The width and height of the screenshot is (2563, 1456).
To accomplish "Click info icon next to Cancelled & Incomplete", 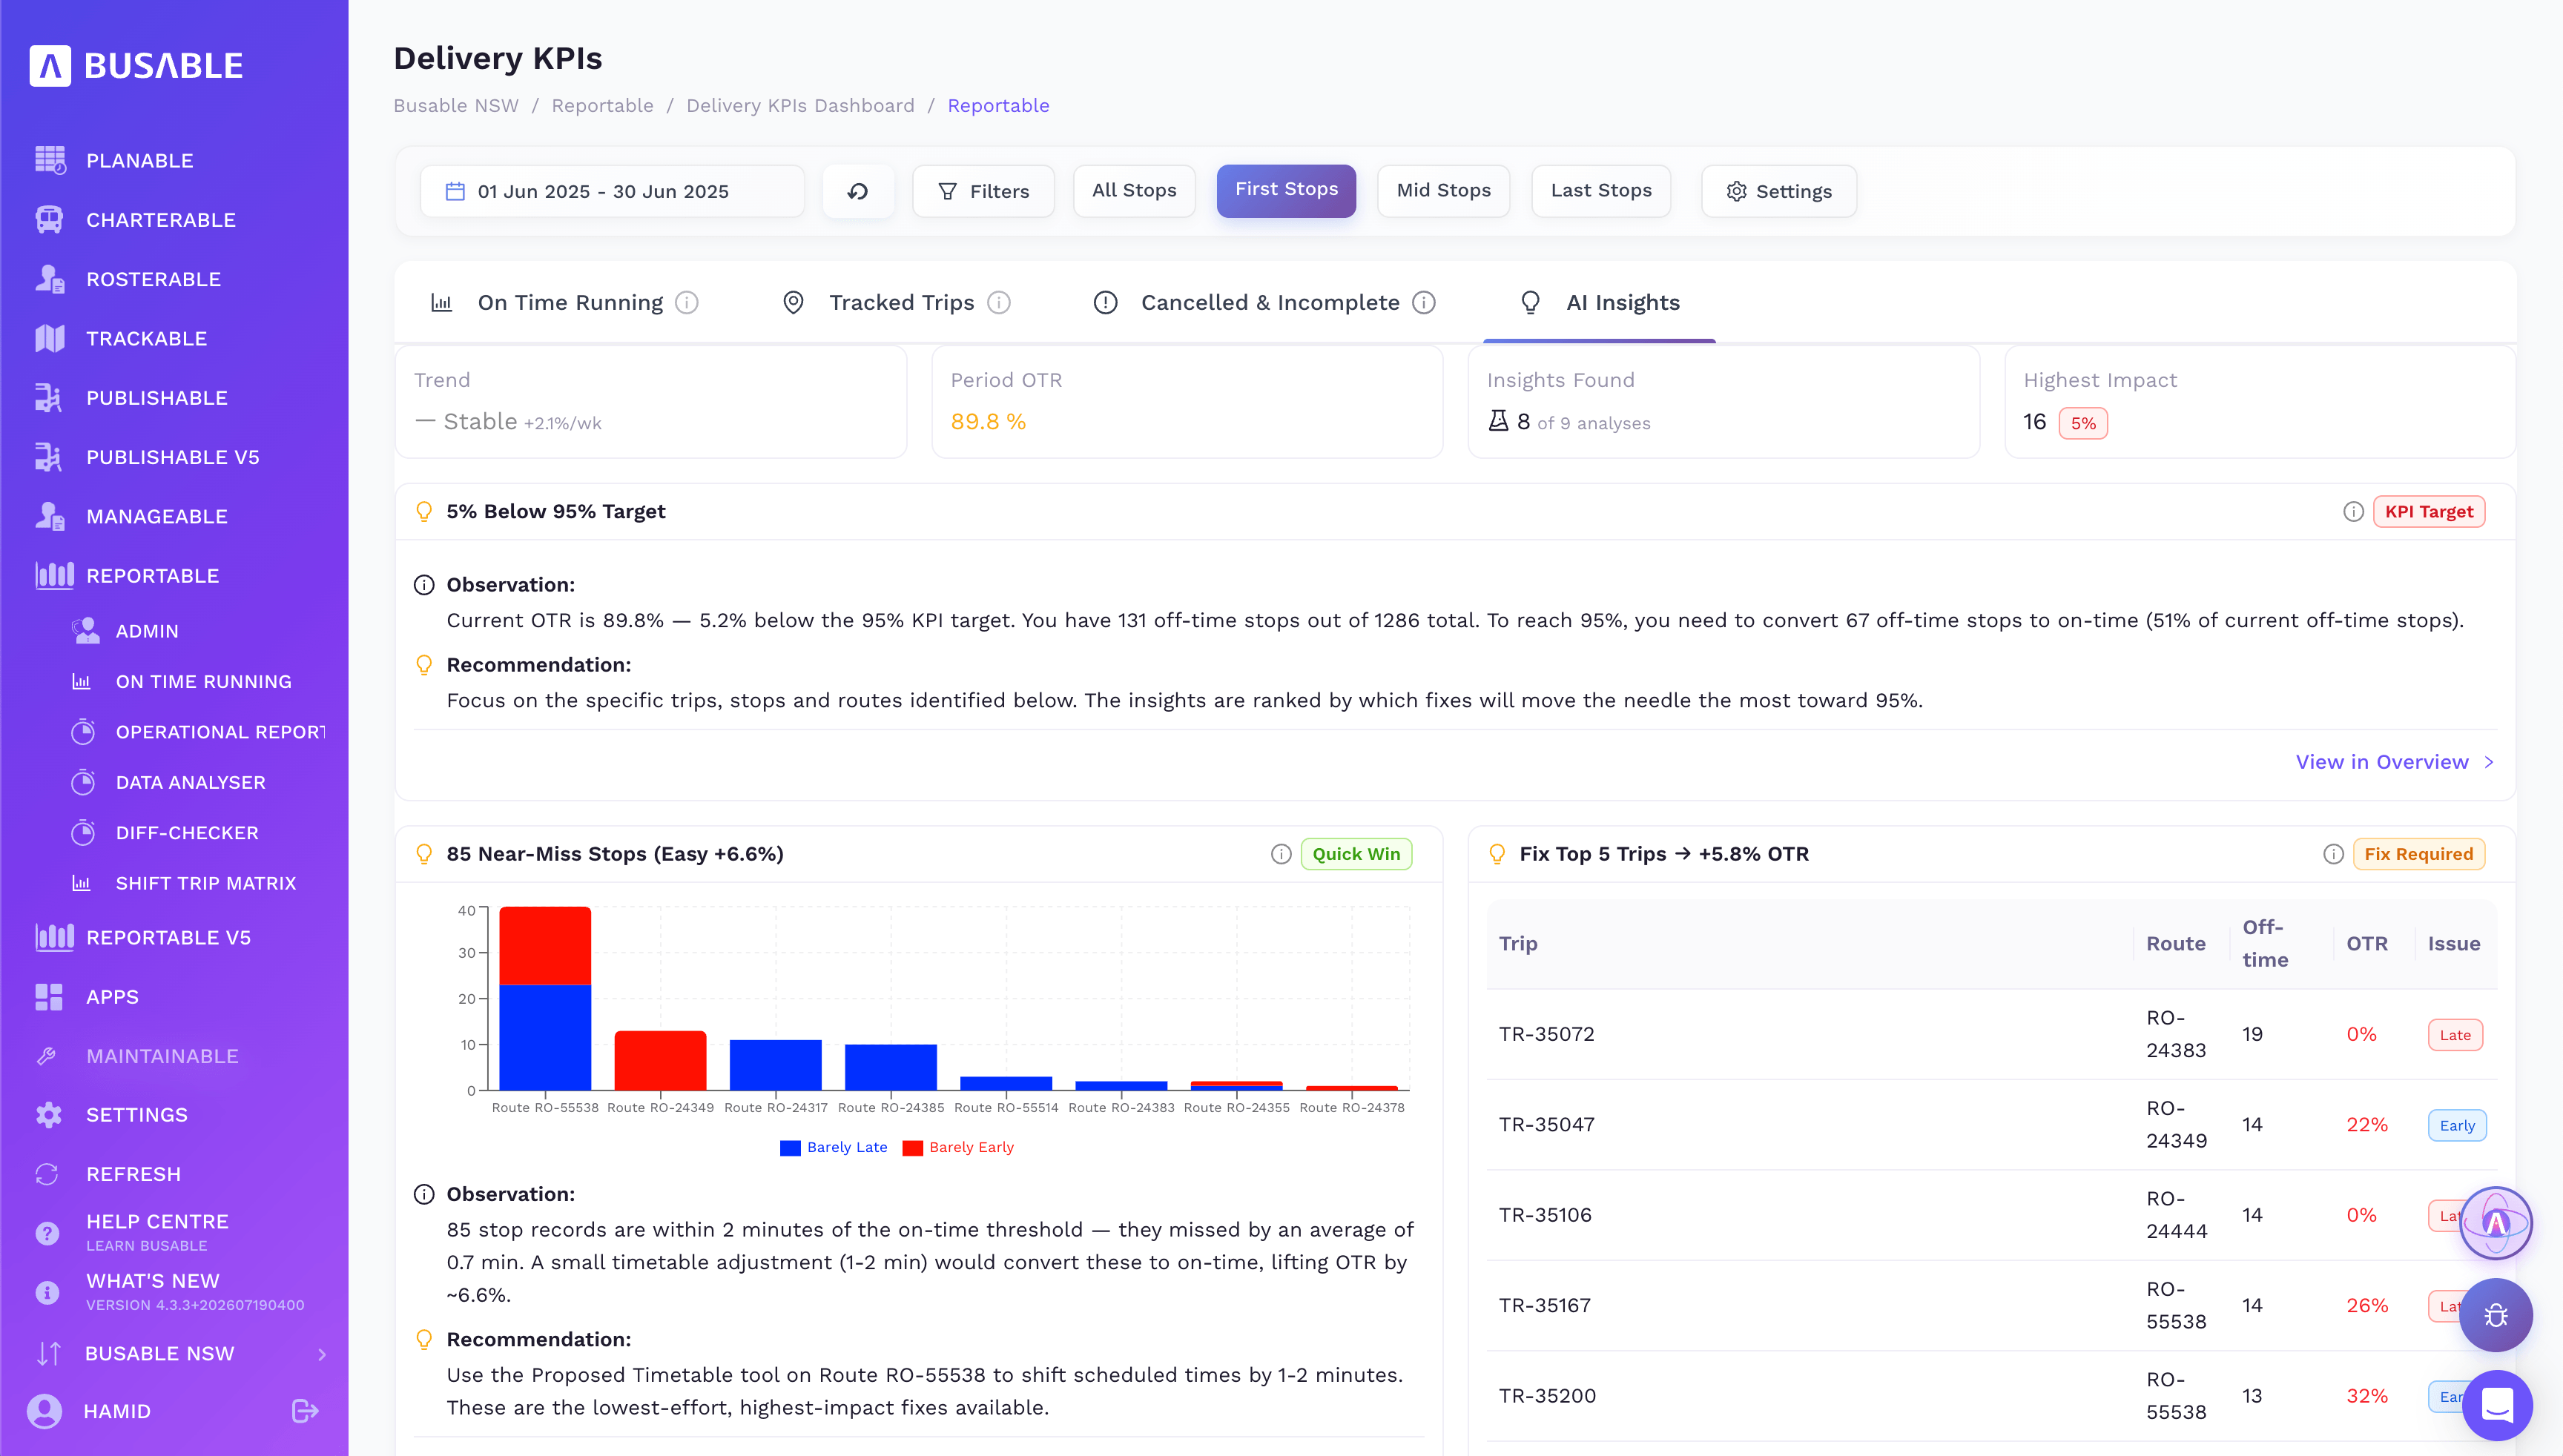I will click(x=1424, y=302).
